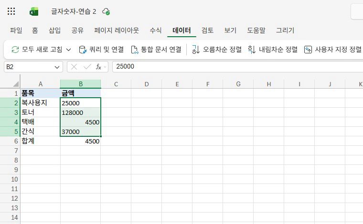
Task: Select column G header
Action: coord(238,84)
